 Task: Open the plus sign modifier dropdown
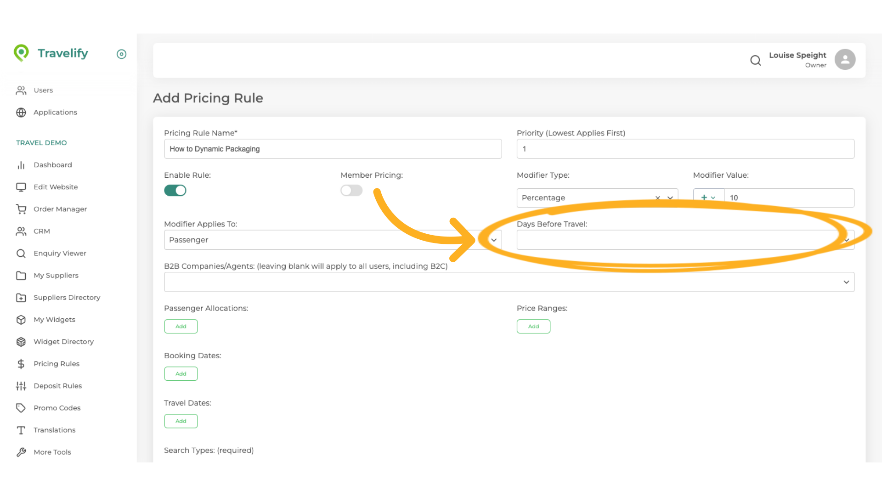[708, 198]
